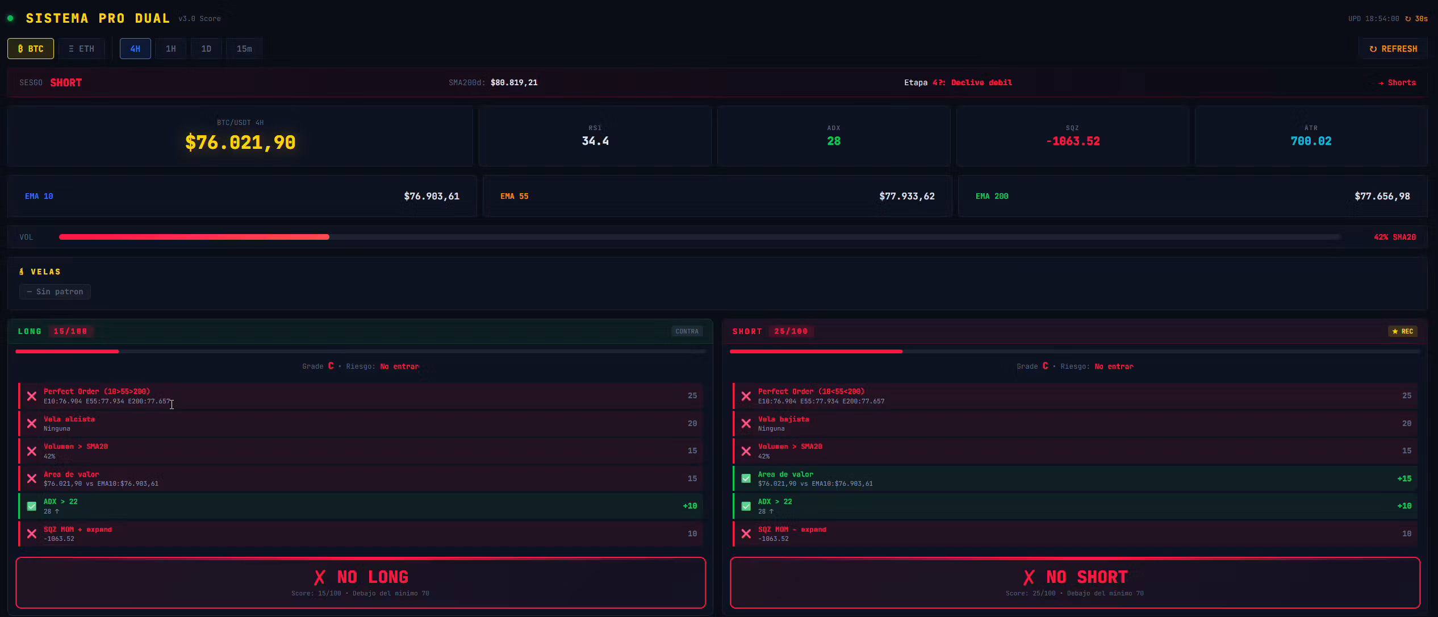Click the SQZ value -1063.52 card
This screenshot has height=617, width=1438.
click(1073, 136)
